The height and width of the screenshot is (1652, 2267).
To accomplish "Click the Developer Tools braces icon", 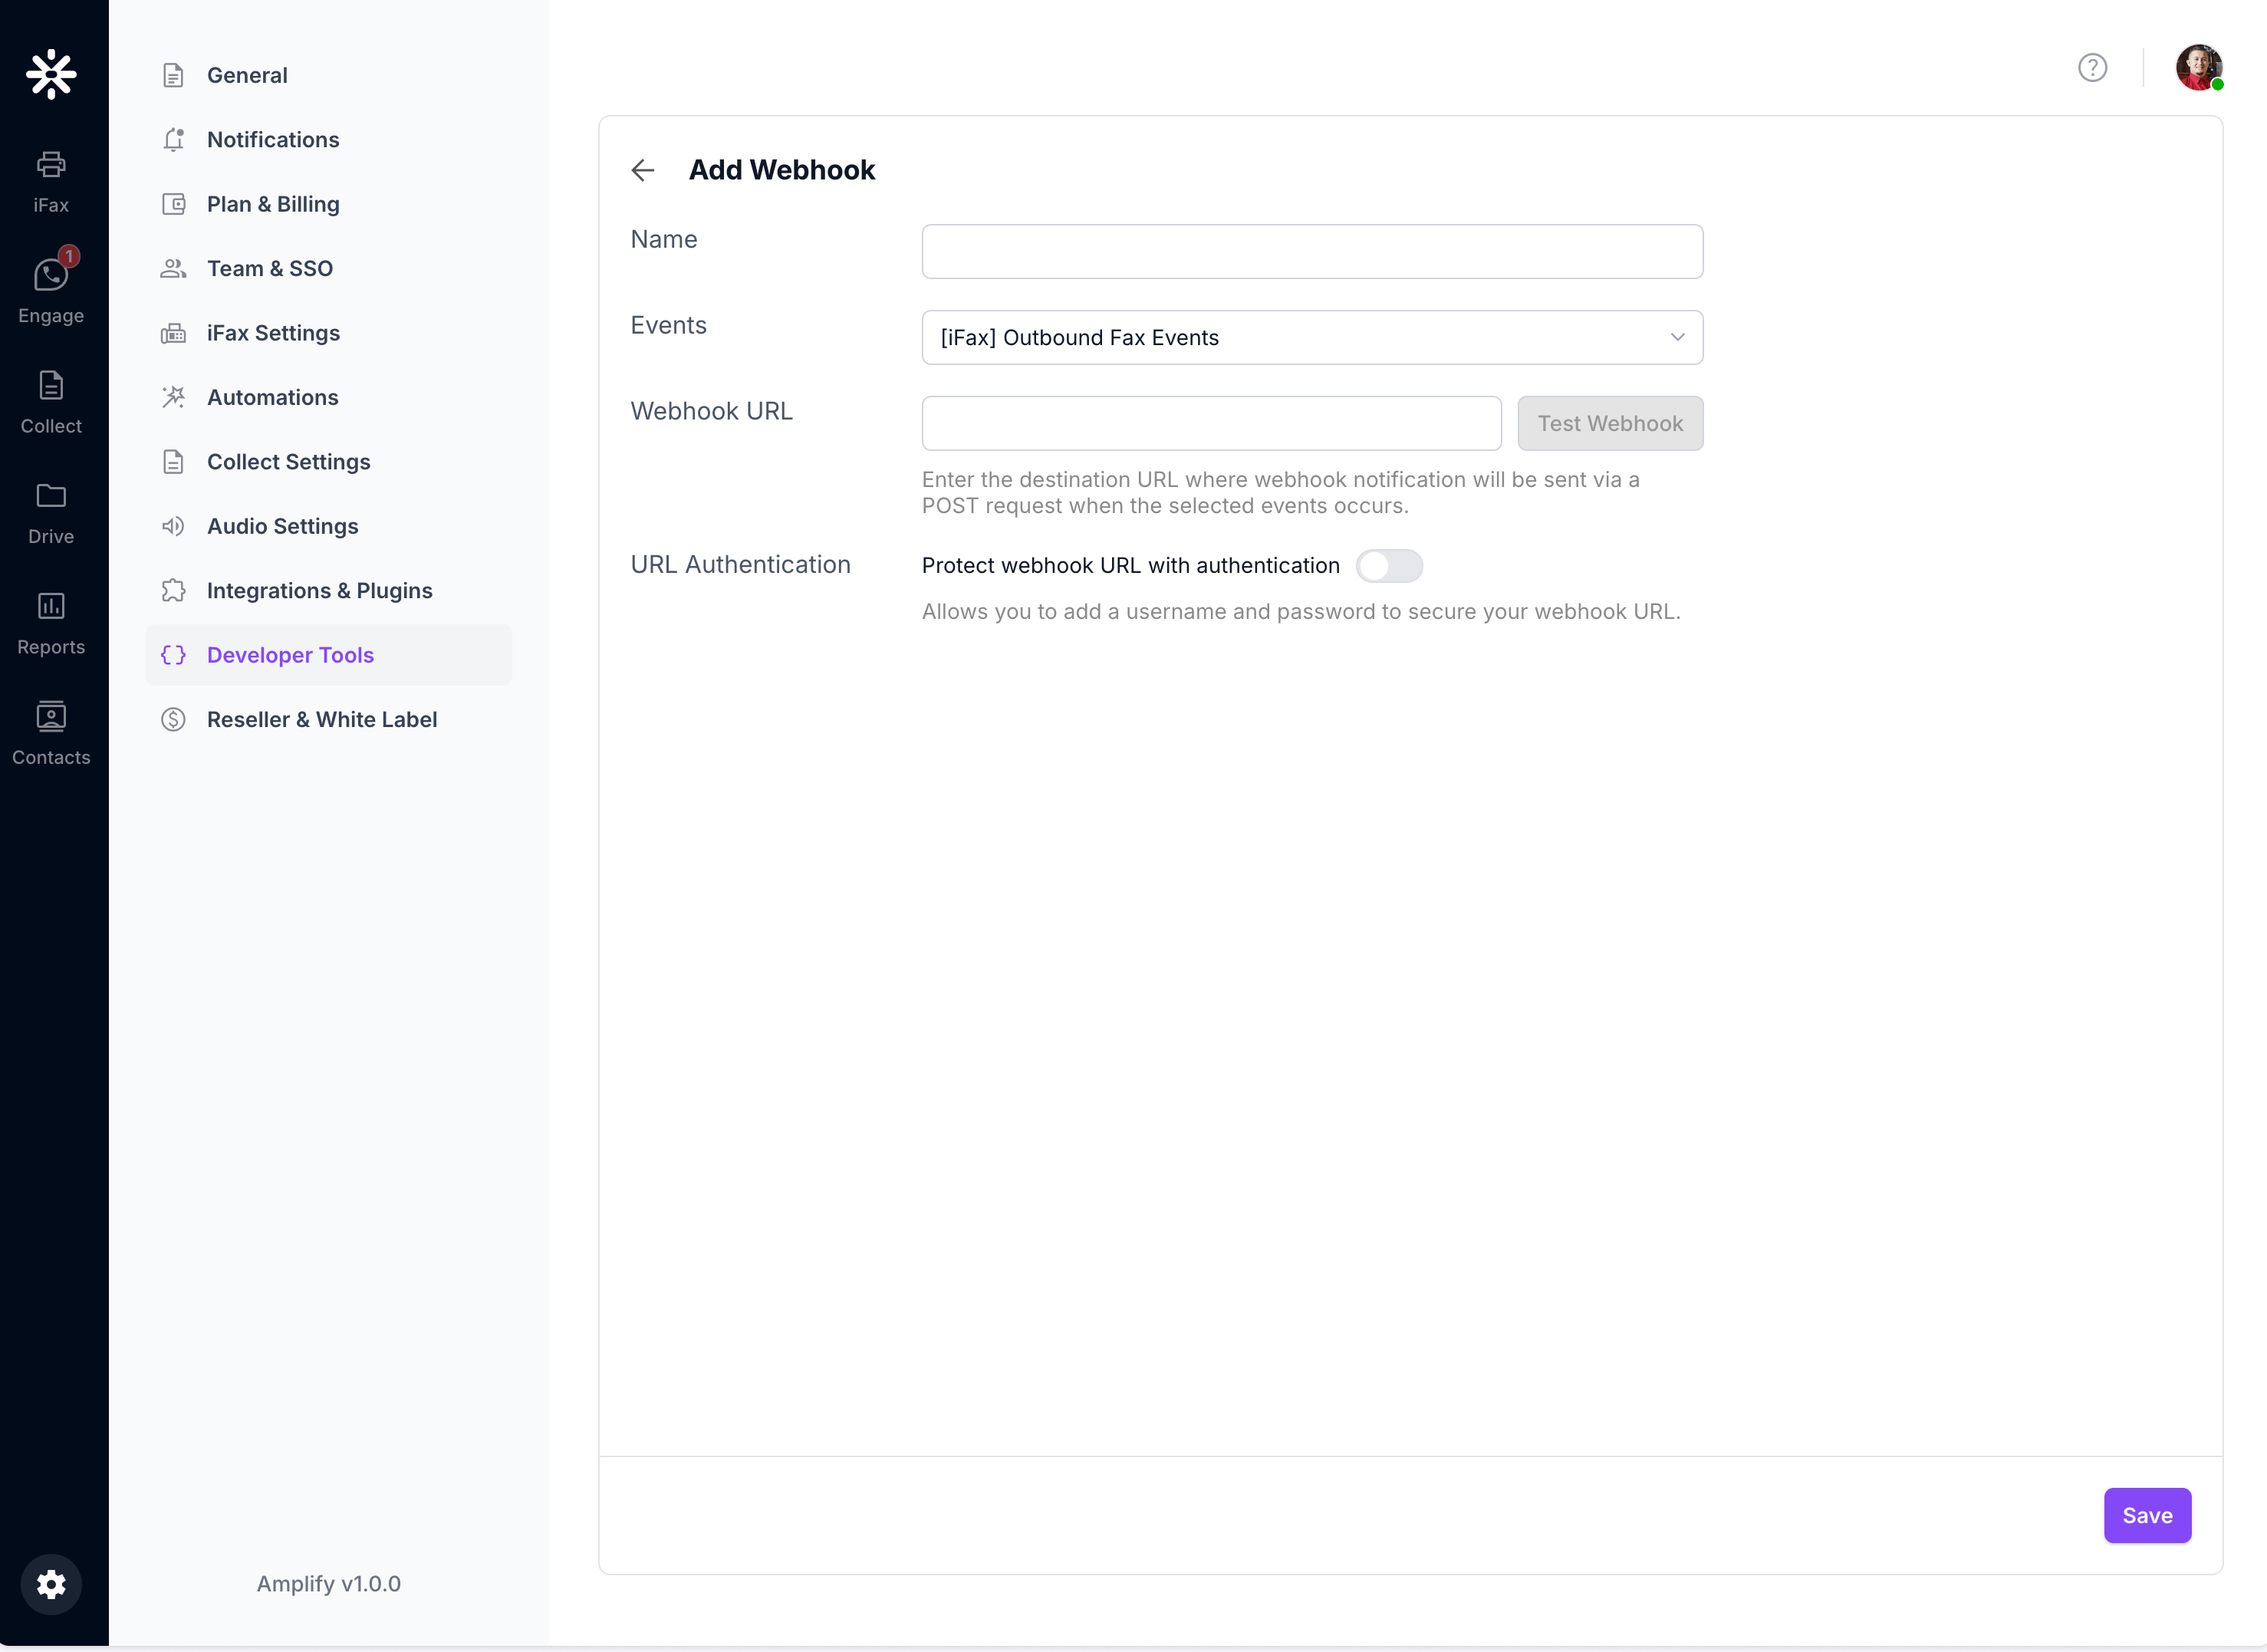I will click(173, 655).
